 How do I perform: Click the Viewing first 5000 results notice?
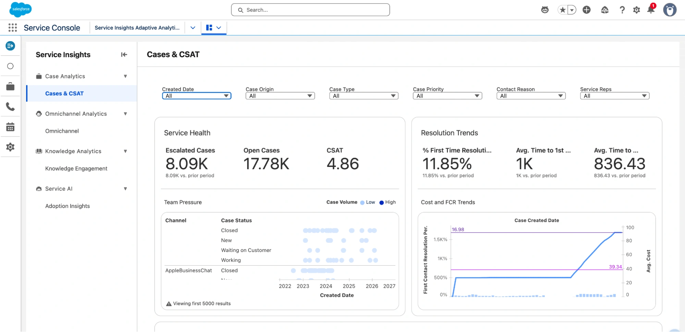pos(202,304)
